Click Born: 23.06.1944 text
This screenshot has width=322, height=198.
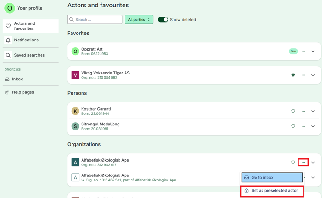pos(95,114)
